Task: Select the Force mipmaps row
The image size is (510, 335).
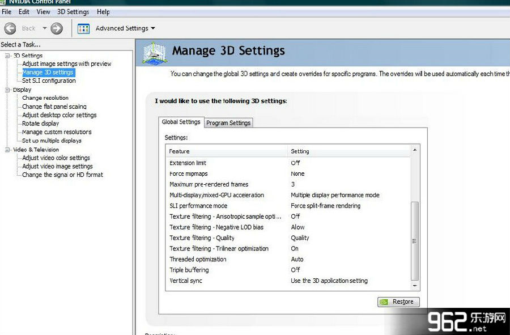Action: pyautogui.click(x=288, y=173)
